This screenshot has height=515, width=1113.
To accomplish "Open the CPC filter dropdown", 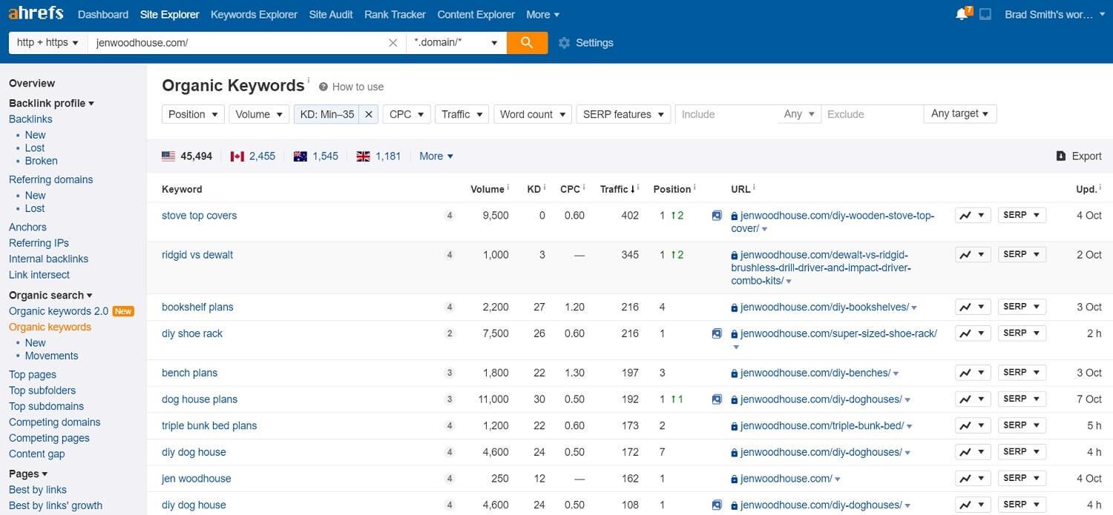I will tap(407, 114).
